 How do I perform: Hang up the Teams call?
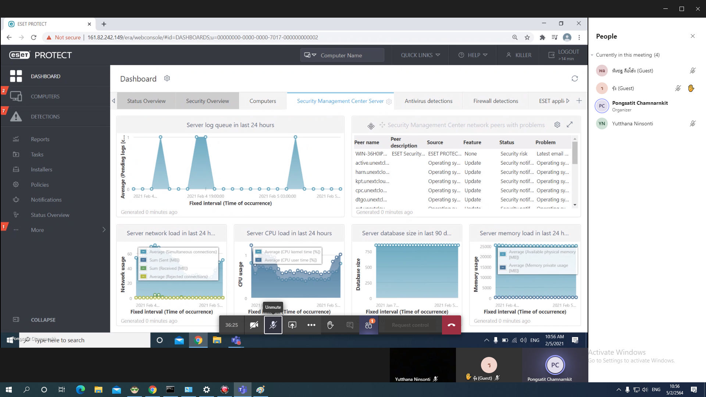coord(451,325)
